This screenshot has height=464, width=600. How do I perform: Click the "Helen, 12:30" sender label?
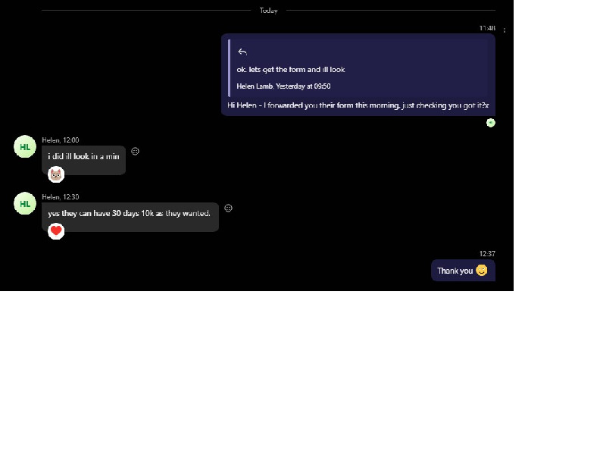coord(61,197)
